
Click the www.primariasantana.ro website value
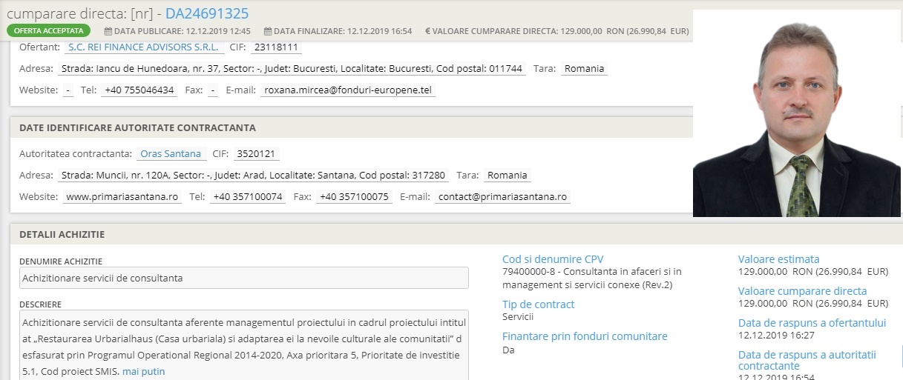122,197
